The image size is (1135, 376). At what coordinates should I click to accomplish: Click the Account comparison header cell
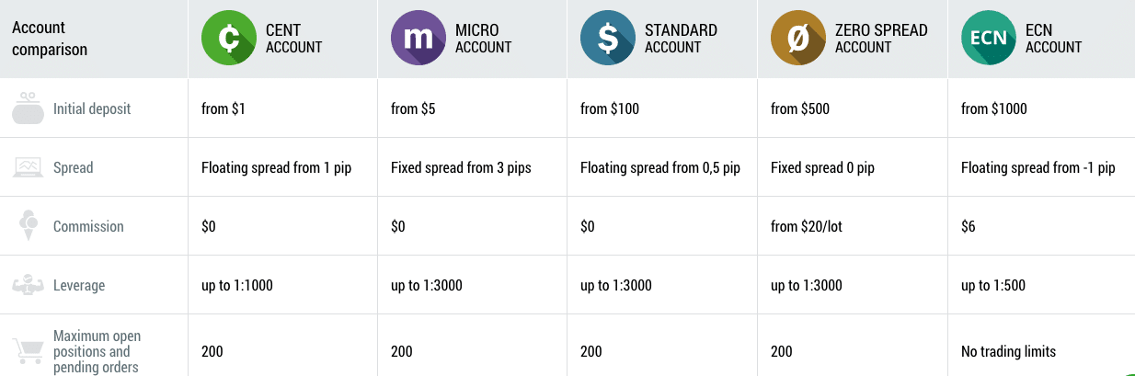[94, 38]
